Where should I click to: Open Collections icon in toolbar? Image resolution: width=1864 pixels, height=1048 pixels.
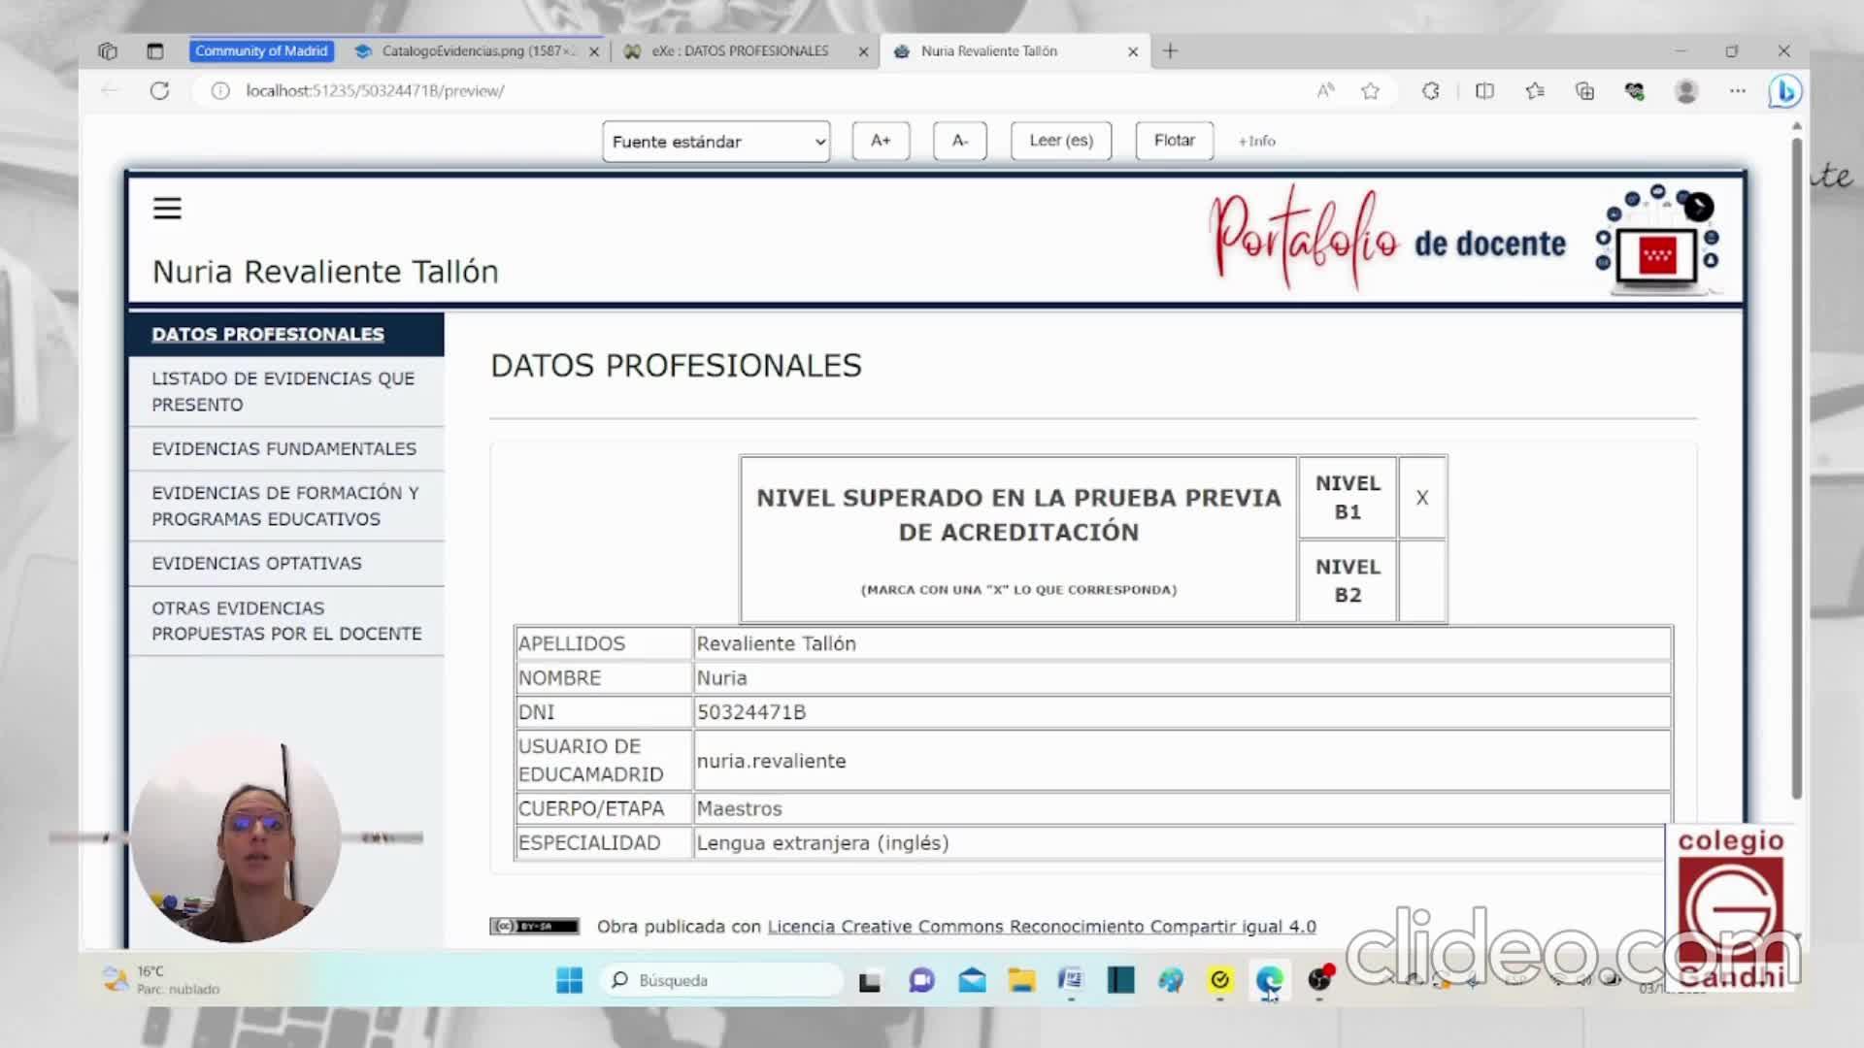coord(1584,91)
